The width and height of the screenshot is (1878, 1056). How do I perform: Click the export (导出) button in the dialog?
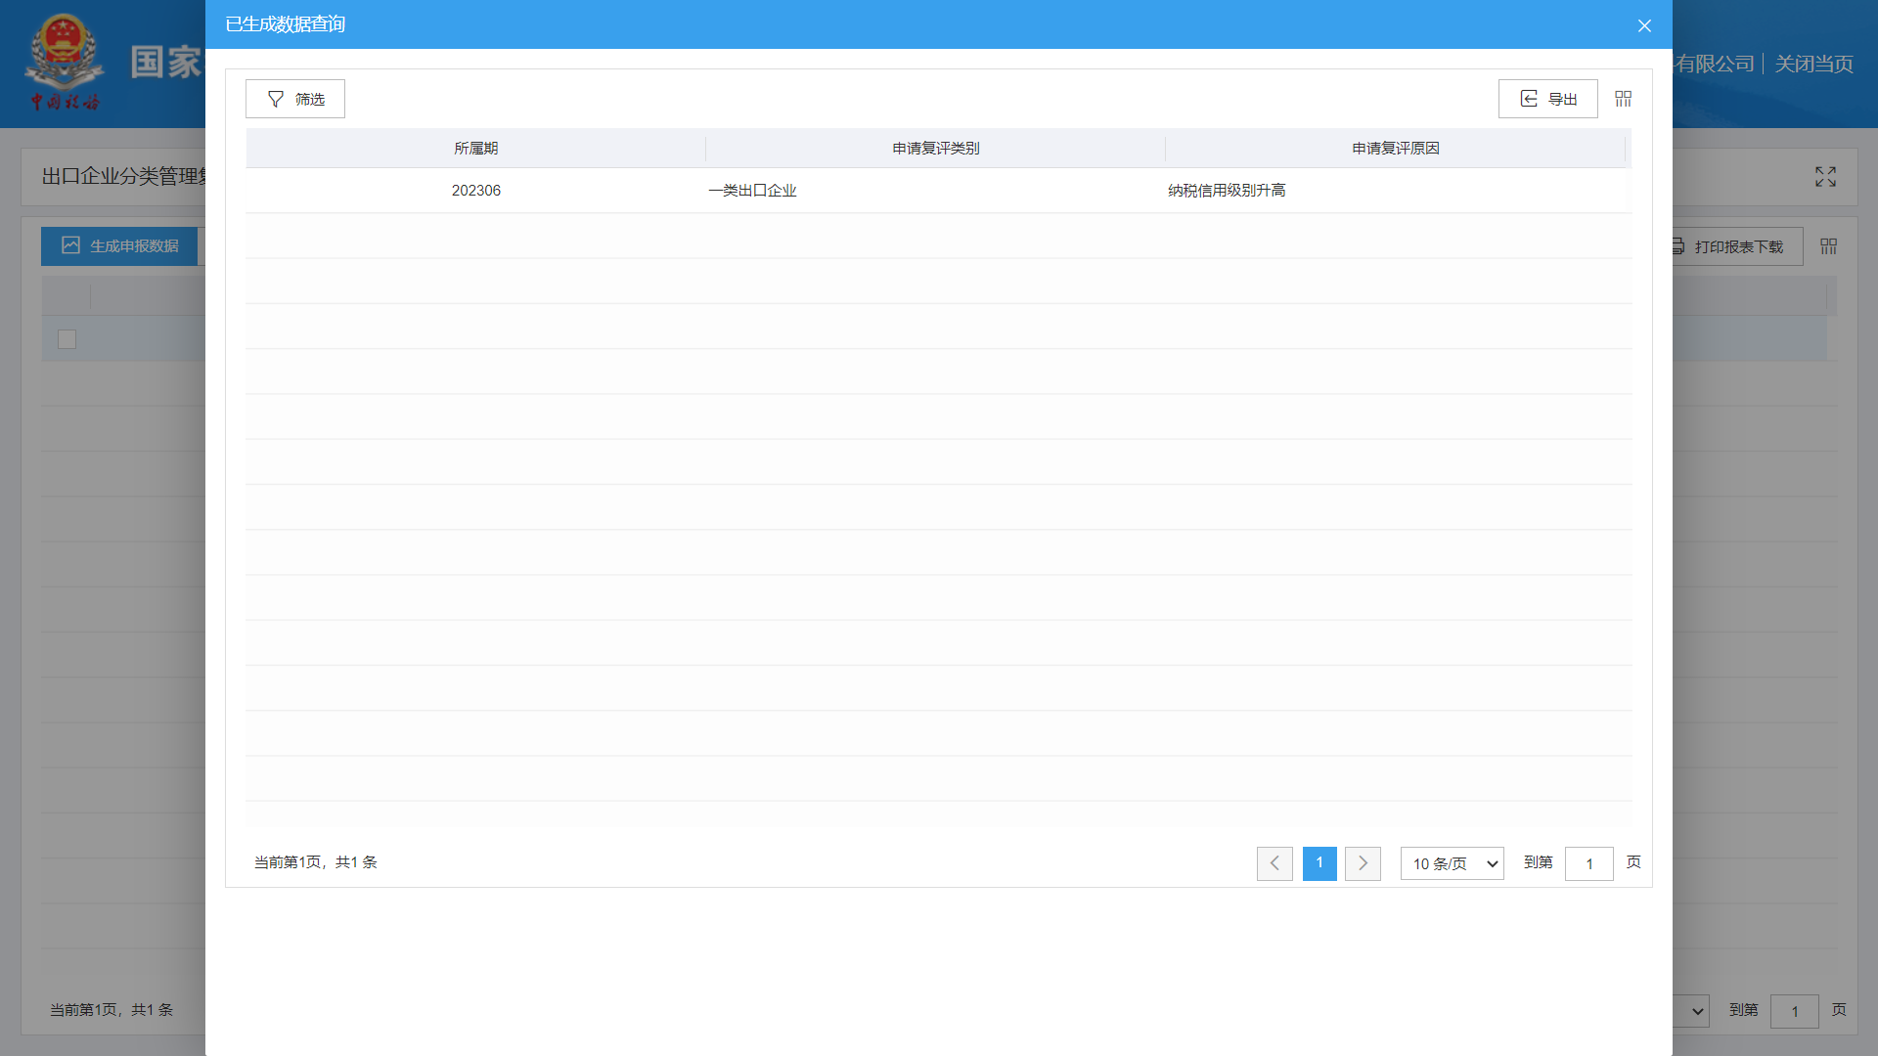tap(1547, 99)
